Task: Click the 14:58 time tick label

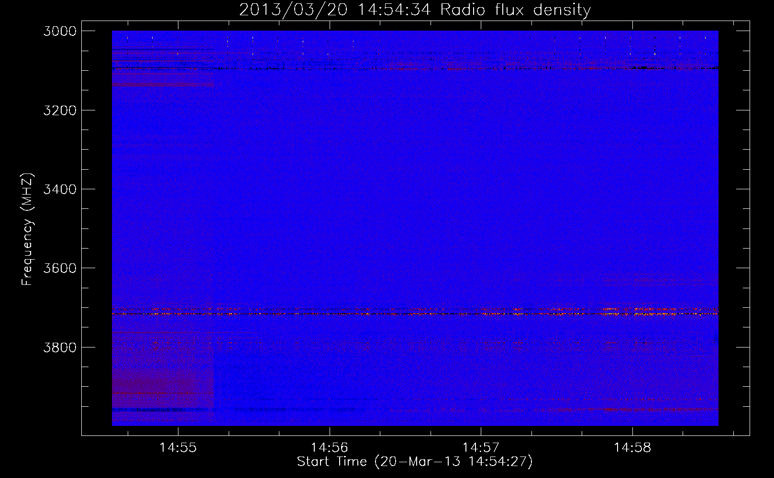Action: 632,448
